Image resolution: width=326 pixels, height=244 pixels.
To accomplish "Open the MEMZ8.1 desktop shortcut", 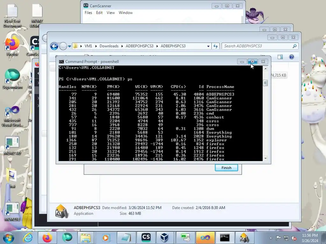I will pyautogui.click(x=12, y=212).
